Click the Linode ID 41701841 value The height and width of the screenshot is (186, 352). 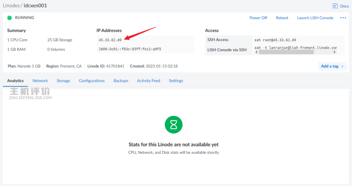(x=115, y=66)
